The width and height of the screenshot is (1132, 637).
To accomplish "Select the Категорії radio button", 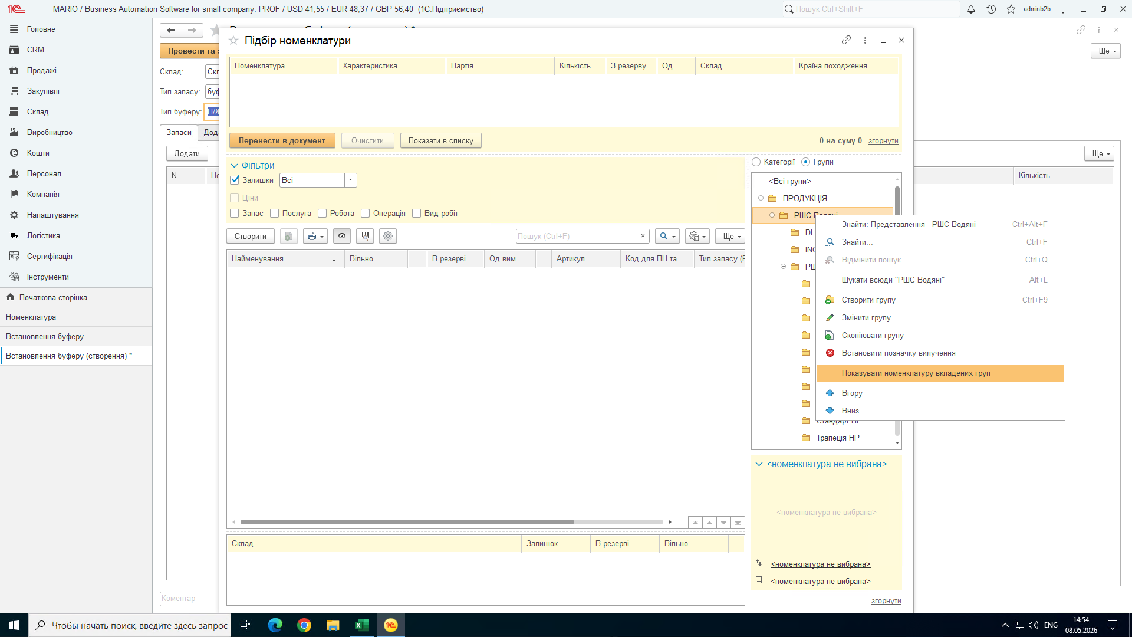I will pyautogui.click(x=756, y=162).
